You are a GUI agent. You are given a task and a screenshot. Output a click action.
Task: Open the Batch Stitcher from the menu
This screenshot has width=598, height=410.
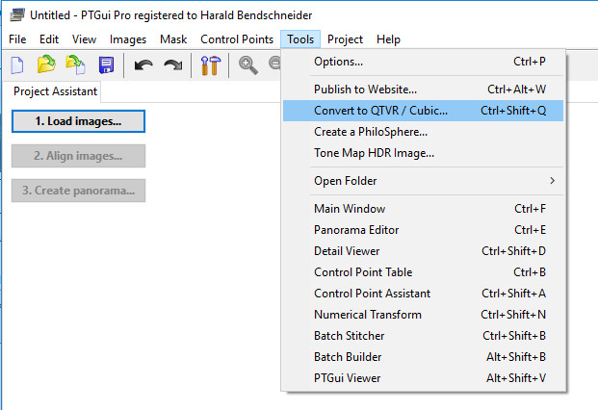(424, 336)
